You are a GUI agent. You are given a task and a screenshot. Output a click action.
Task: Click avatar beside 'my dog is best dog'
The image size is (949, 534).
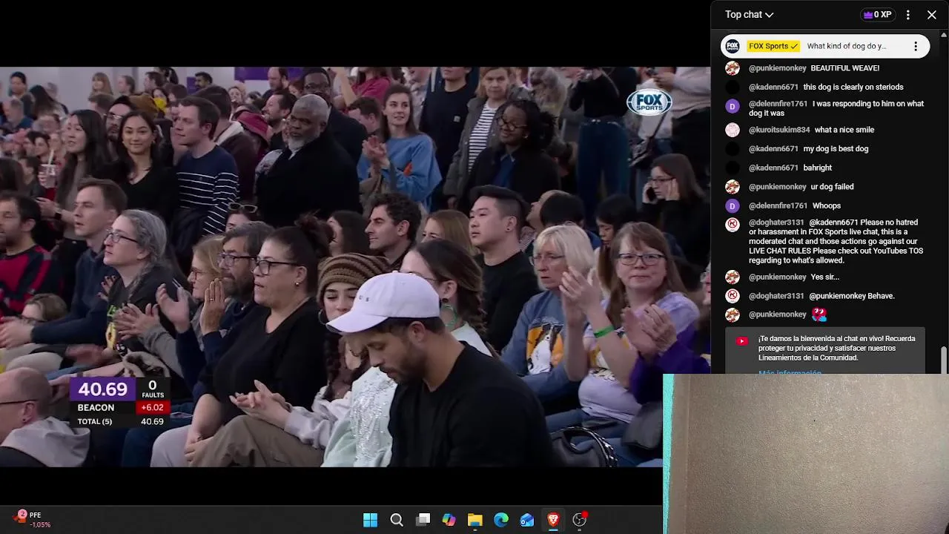pos(733,149)
